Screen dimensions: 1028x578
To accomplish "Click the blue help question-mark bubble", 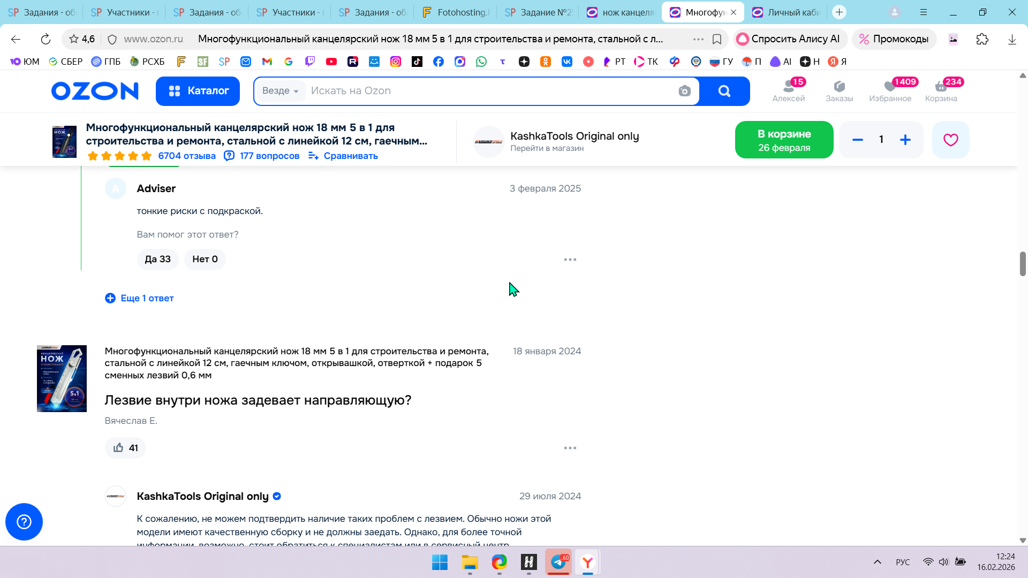I will [x=24, y=522].
